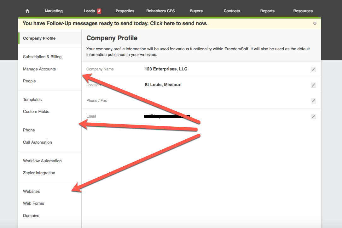Edit Phone / Fax with pencil icon
This screenshot has height=228, width=342.
tap(313, 101)
